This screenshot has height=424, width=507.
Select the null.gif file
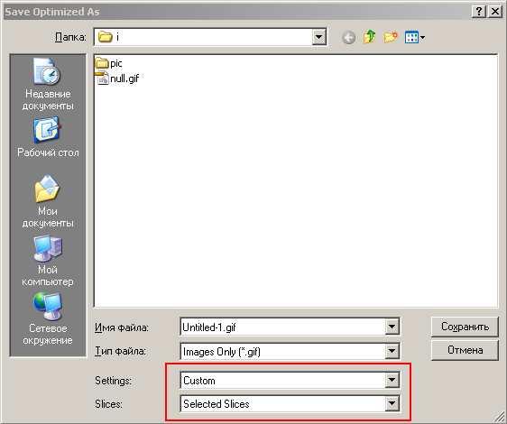point(118,78)
